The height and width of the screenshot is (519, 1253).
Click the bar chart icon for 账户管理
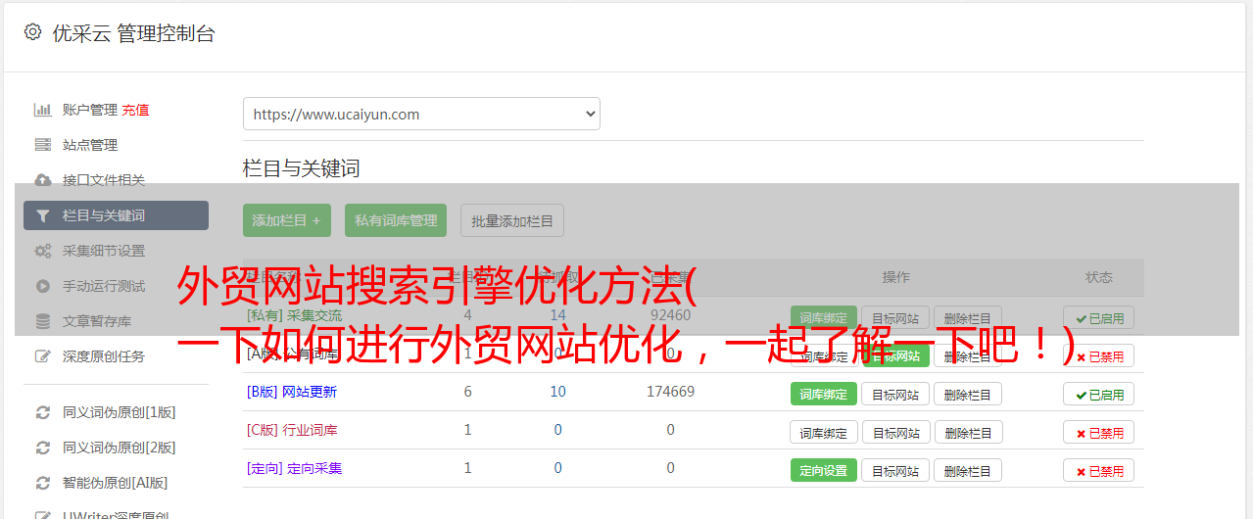coord(43,110)
